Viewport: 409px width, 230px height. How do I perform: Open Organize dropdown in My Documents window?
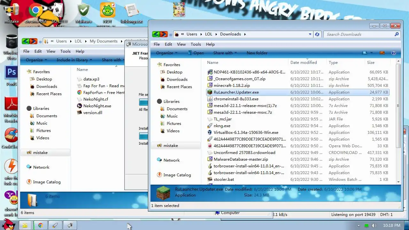(x=36, y=60)
